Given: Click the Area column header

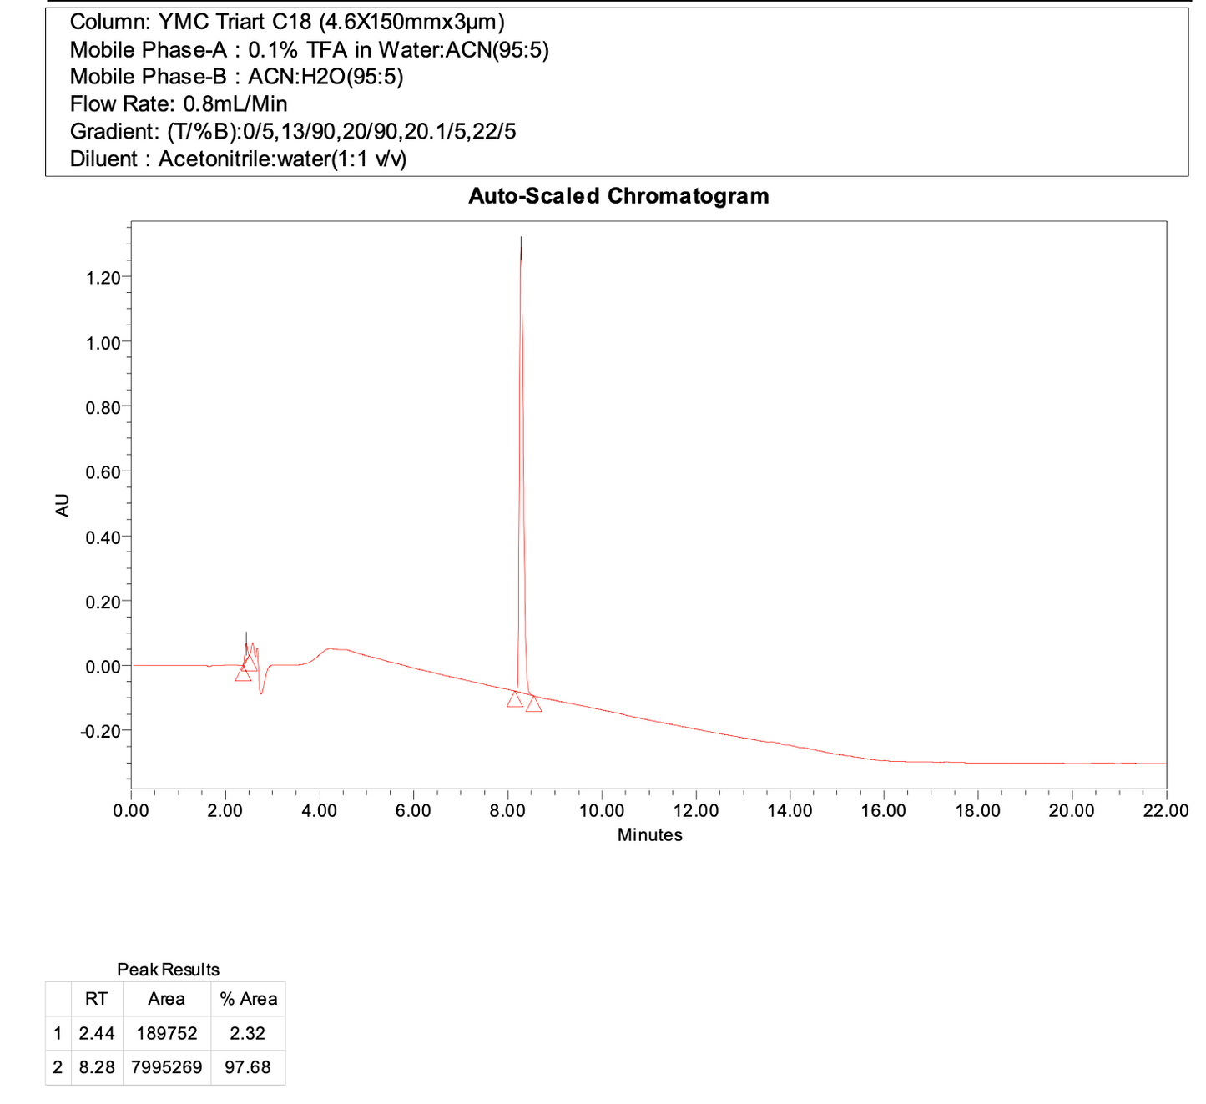Looking at the screenshot, I should [166, 999].
